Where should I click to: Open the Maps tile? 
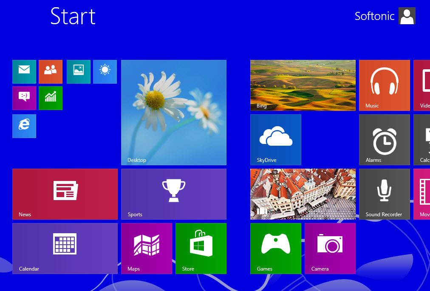[x=147, y=249]
